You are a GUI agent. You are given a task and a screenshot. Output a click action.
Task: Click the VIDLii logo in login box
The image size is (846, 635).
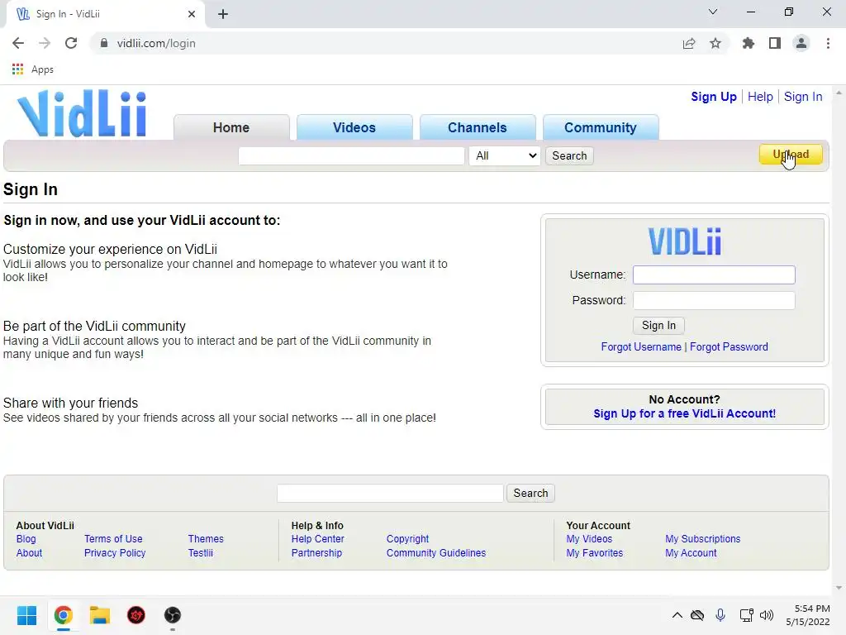point(684,241)
